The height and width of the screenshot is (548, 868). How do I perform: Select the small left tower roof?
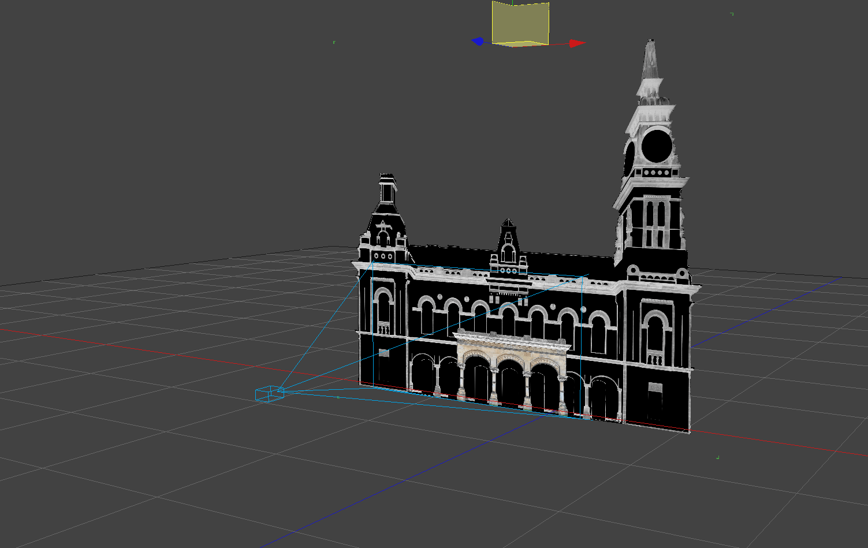point(387,191)
